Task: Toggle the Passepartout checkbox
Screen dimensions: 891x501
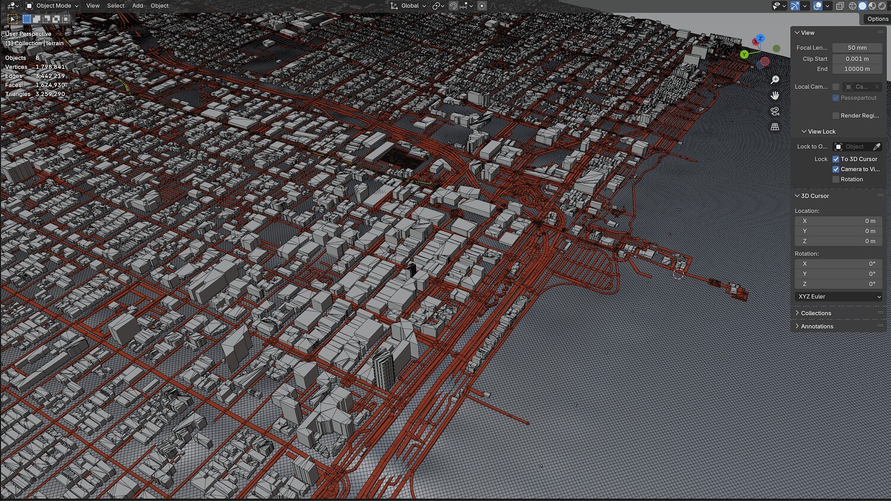Action: (x=836, y=98)
